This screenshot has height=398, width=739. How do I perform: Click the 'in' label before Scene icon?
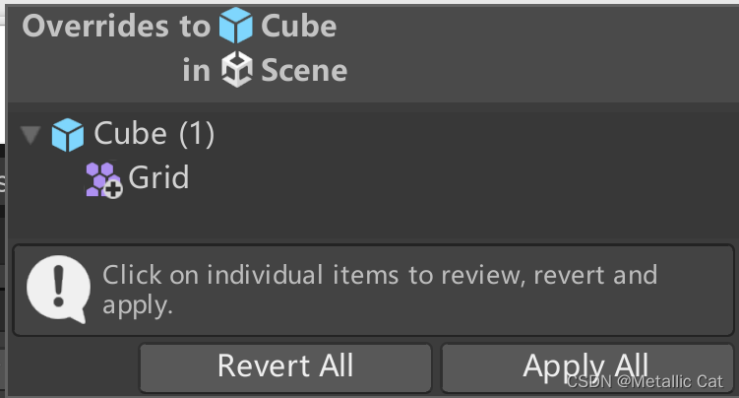[x=196, y=70]
